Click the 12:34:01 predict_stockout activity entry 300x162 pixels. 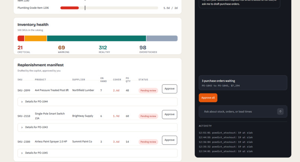(226, 151)
